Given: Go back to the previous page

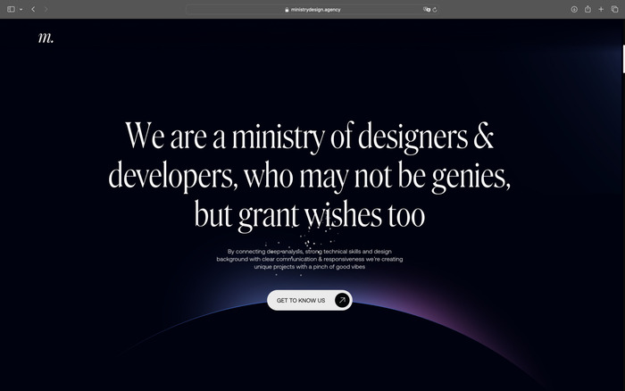Looking at the screenshot, I should [x=33, y=9].
